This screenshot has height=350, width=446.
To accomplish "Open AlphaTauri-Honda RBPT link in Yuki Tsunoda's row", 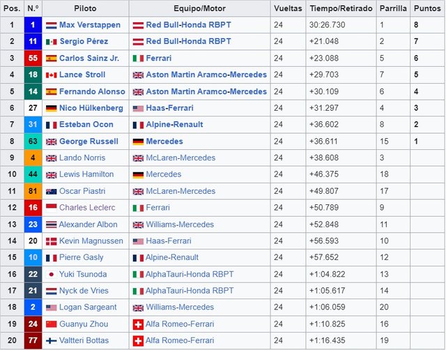I will point(190,274).
